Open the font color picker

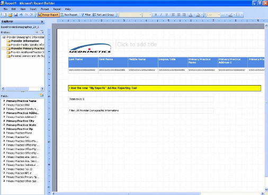(191, 15)
